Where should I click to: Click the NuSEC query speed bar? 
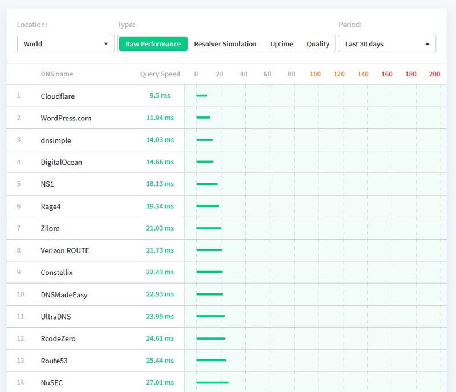click(212, 382)
